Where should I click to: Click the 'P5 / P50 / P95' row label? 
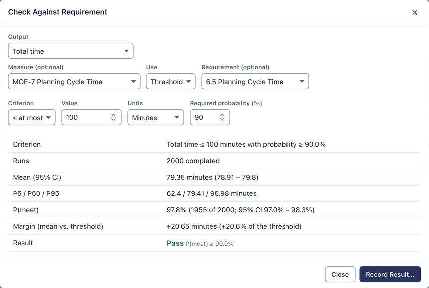point(36,193)
